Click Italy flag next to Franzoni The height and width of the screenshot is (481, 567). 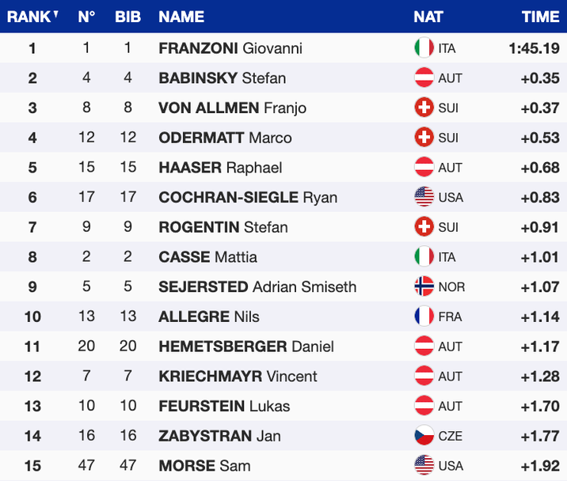point(424,48)
